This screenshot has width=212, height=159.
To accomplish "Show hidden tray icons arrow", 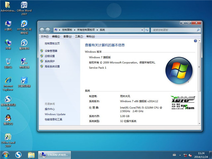I will coord(180,155).
